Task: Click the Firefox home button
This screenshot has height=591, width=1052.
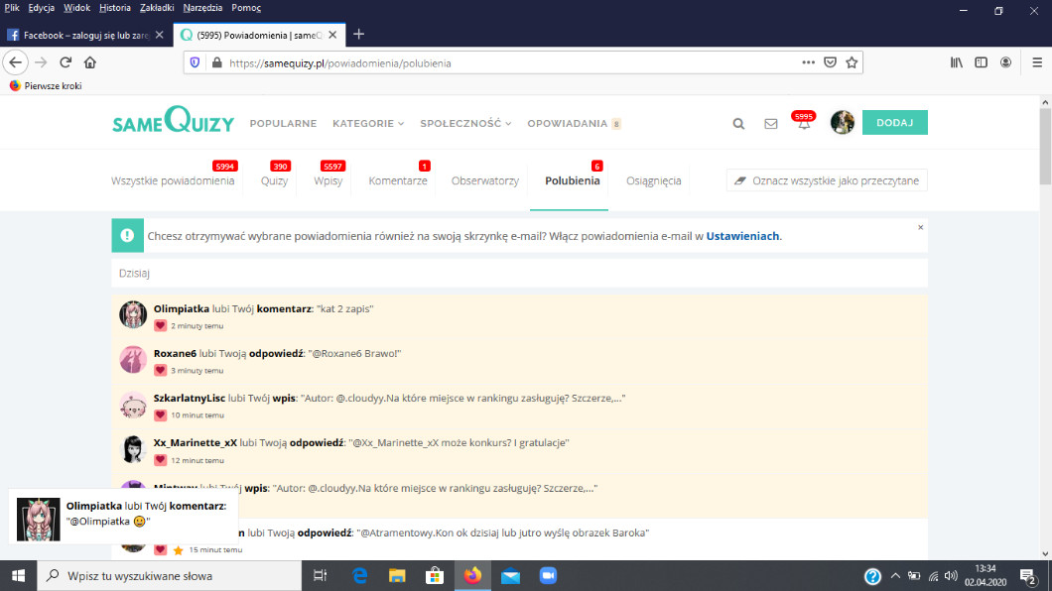Action: [90, 61]
